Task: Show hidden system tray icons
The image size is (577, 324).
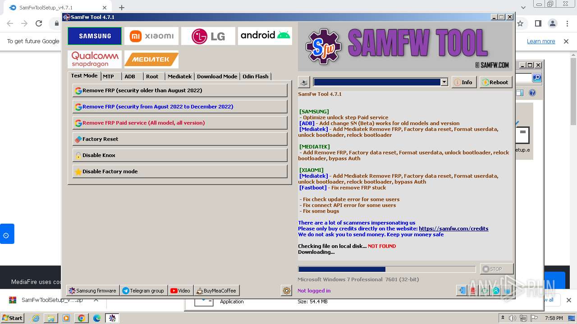Action: point(503,318)
